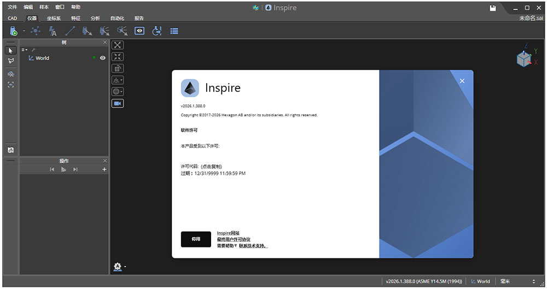
Task: Click the zoom to fit expand icon
Action: tap(118, 45)
